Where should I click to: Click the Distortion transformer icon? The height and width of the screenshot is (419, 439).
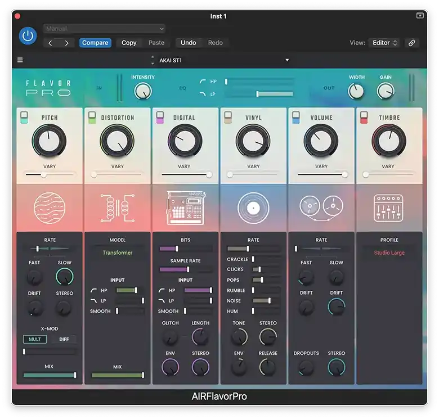117,208
